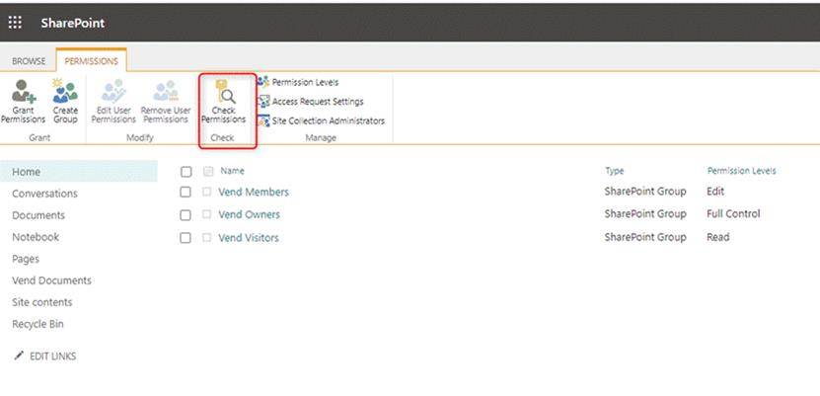Click the EDIT LINKS text
Image resolution: width=820 pixels, height=396 pixels.
tap(53, 356)
